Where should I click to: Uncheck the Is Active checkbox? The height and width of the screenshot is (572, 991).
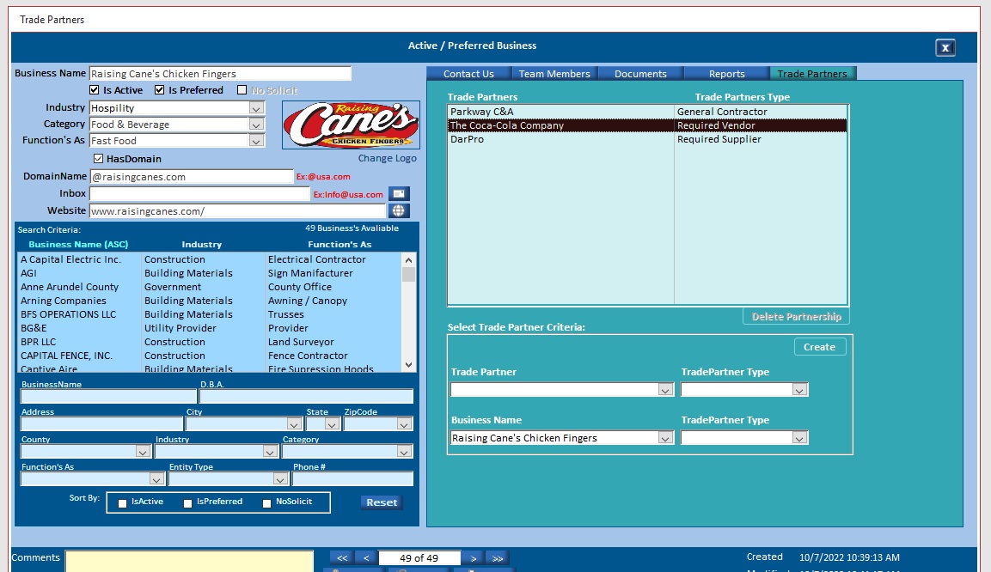[95, 90]
